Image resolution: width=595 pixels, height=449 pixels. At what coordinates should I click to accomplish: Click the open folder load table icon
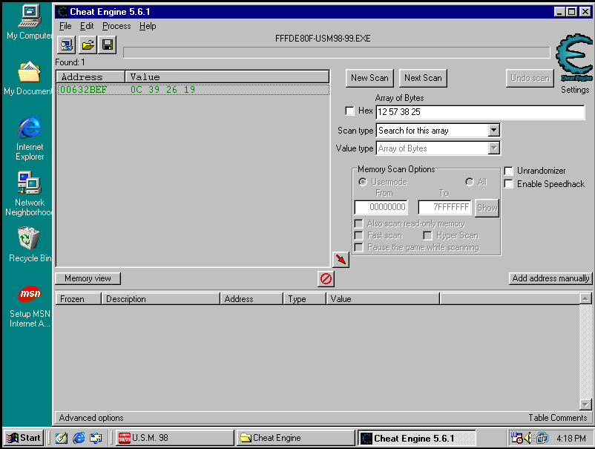[88, 45]
